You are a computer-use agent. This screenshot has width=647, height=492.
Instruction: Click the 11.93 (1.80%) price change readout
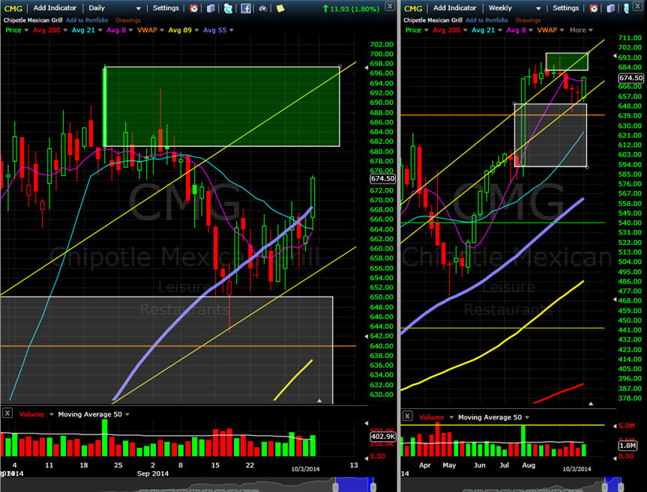click(x=350, y=8)
